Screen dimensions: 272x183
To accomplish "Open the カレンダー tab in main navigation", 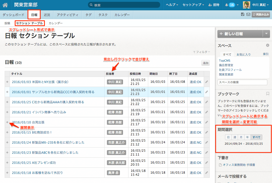I will pyautogui.click(x=122, y=15).
